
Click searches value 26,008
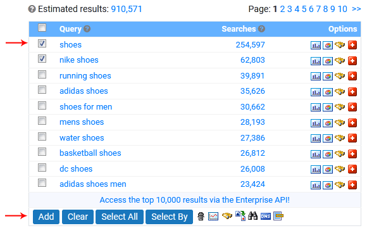(252, 169)
